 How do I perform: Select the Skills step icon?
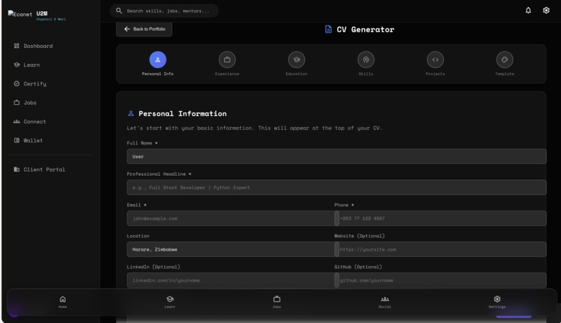coord(366,60)
